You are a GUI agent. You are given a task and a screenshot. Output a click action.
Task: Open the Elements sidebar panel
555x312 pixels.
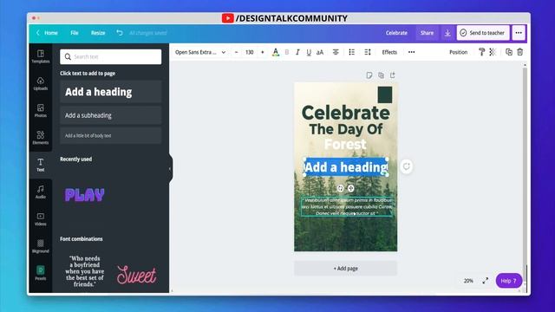point(41,138)
